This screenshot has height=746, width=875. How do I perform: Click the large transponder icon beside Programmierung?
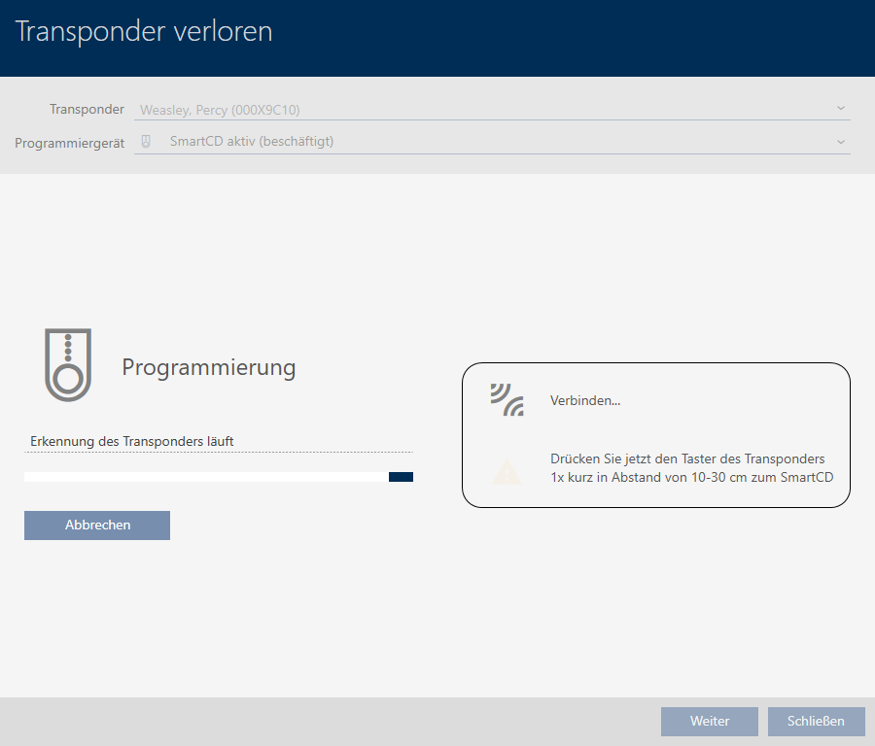click(68, 364)
